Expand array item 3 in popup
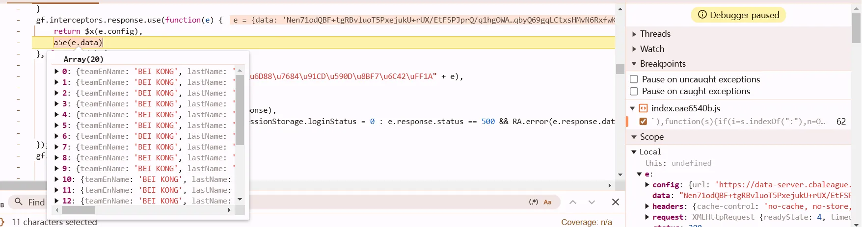This screenshot has width=862, height=227. click(56, 104)
